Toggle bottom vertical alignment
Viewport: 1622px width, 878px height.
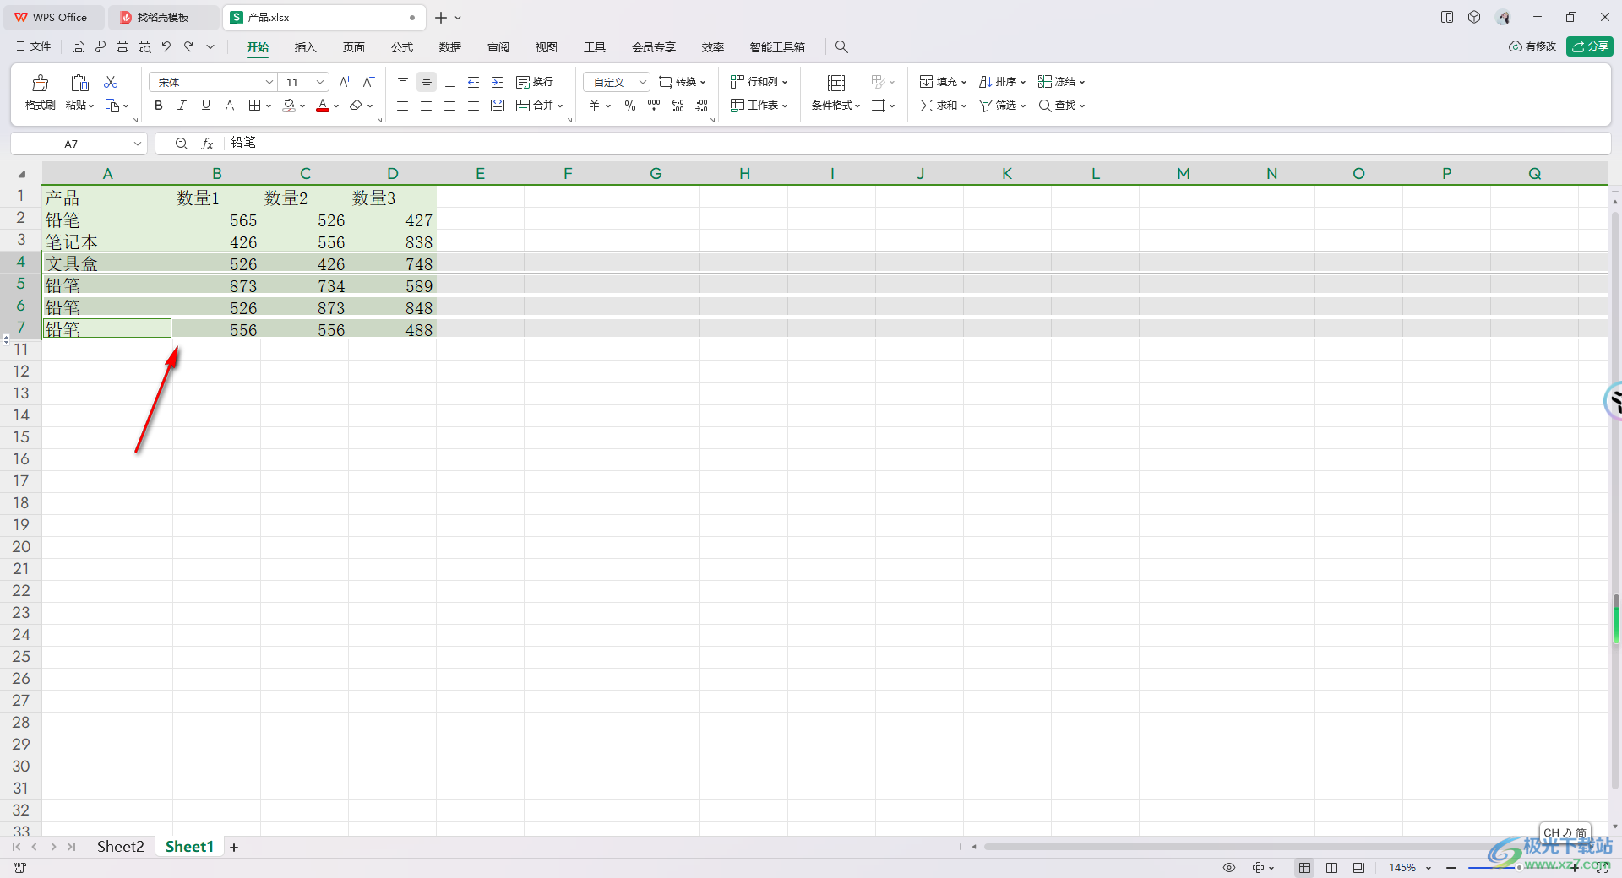(450, 82)
